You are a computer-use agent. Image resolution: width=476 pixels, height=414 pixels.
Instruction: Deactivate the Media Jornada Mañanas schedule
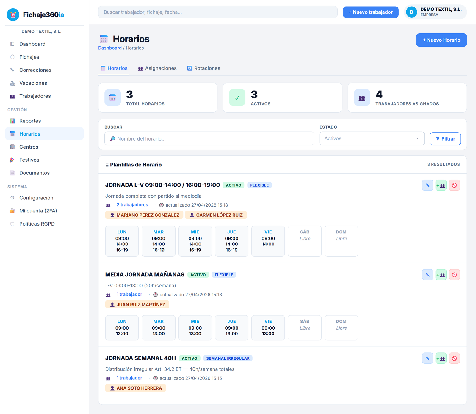click(x=454, y=275)
